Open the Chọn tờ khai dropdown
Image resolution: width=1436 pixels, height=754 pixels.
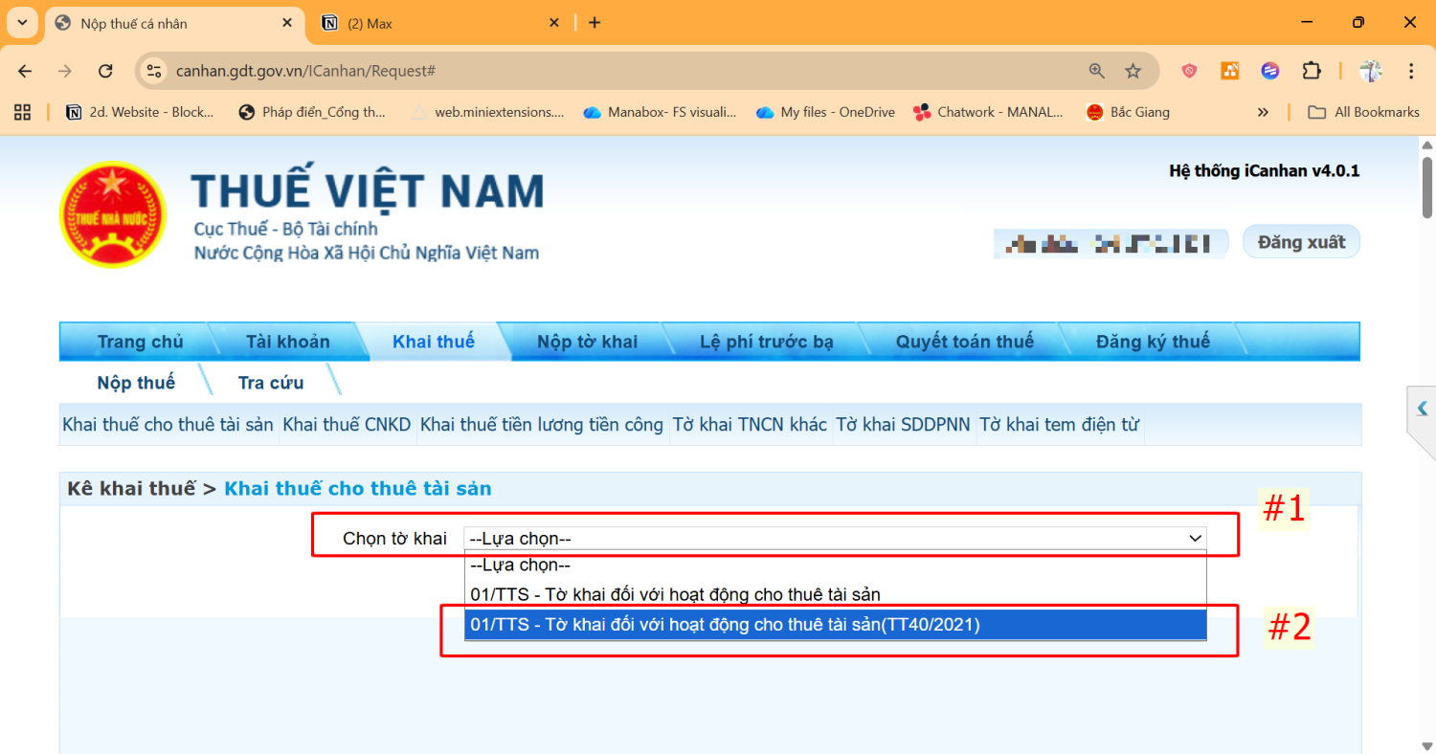(x=835, y=539)
